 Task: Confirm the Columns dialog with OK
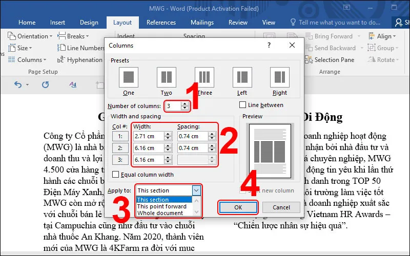238,207
